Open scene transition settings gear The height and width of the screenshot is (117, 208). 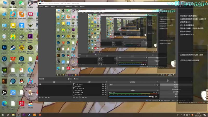point(157,85)
